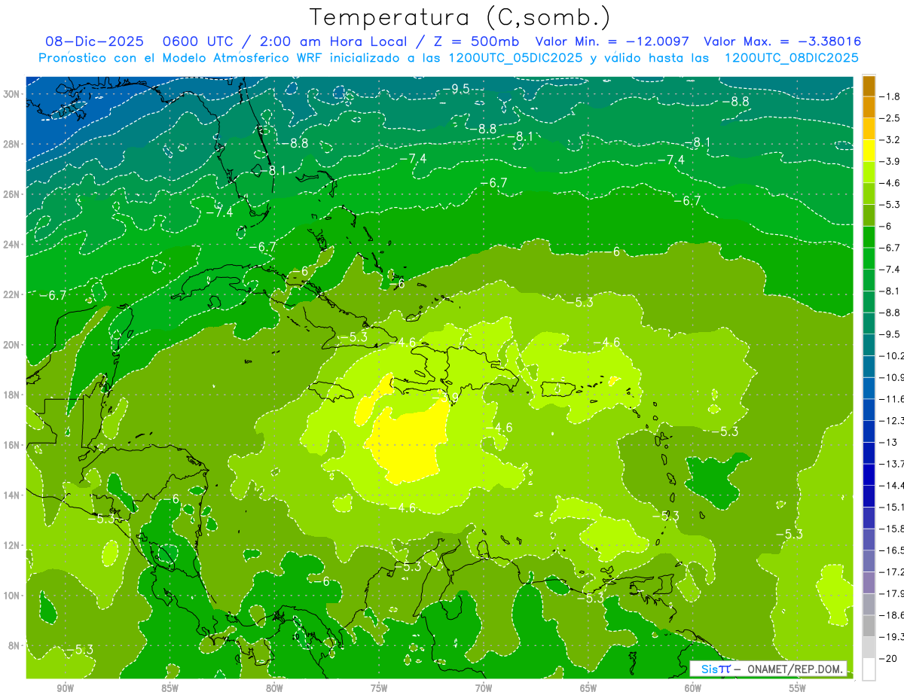Click the '-13' color bar label
Screen dimensions: 904x698
coord(887,443)
